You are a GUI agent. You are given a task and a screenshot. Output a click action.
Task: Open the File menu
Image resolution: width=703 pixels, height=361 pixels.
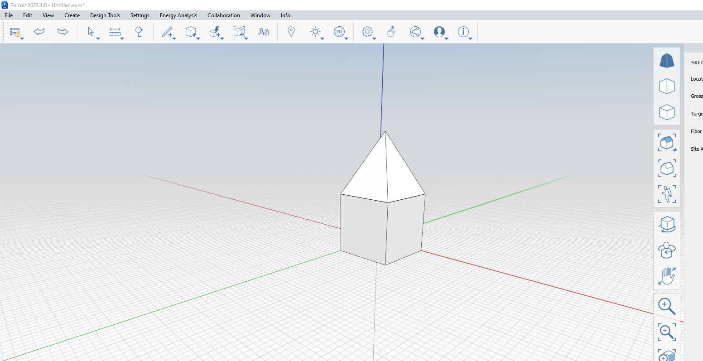9,15
